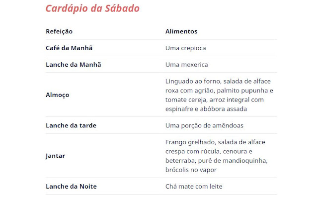Click the tomate cereja, arroz integral line
This screenshot has width=318, height=200.
coord(215,100)
